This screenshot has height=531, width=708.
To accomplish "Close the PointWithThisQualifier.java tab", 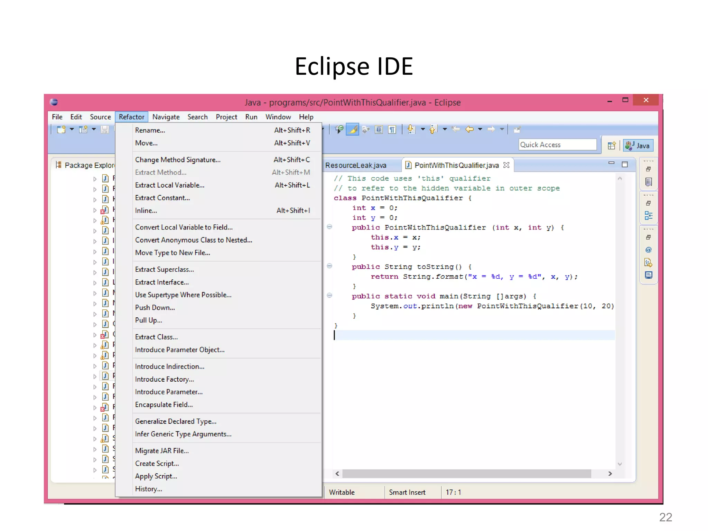I will (506, 165).
